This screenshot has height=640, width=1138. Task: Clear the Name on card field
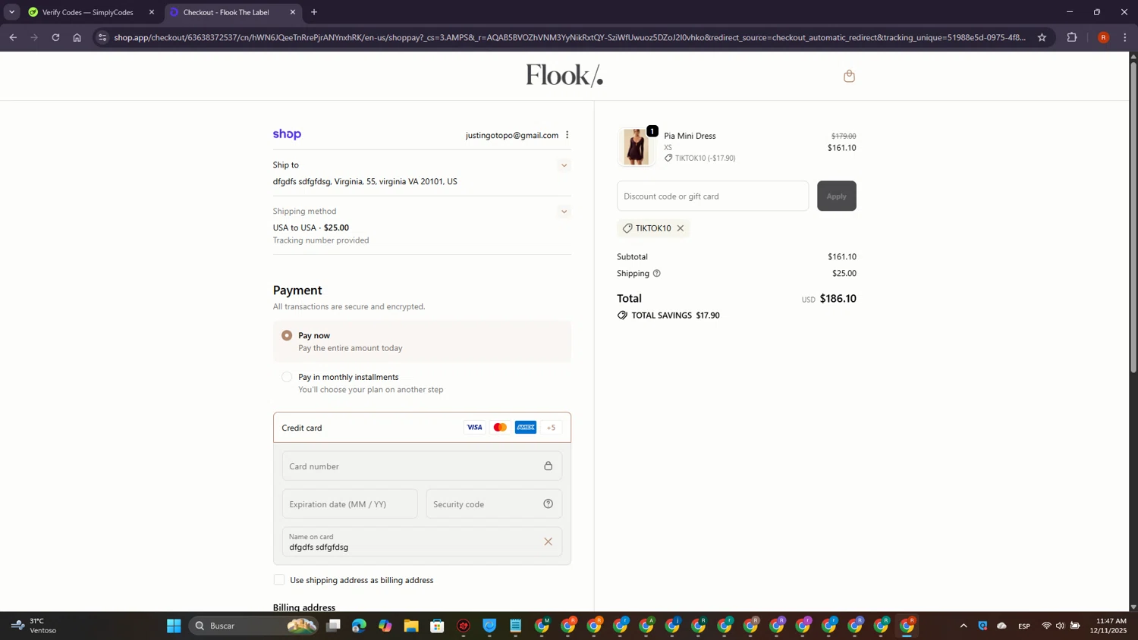tap(548, 541)
